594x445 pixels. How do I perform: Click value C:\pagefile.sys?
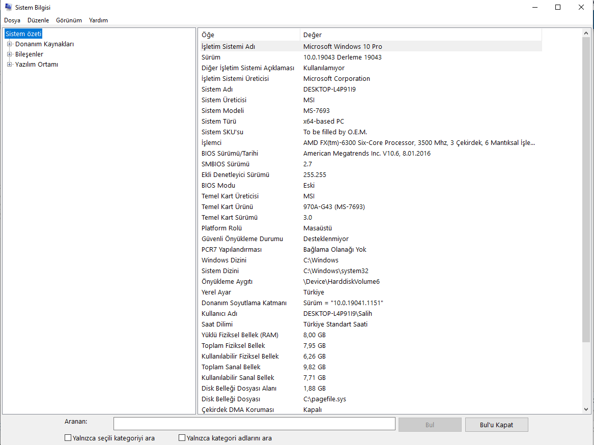(325, 399)
